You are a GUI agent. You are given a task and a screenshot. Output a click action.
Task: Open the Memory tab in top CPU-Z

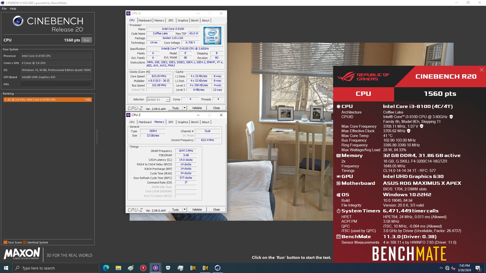(159, 20)
